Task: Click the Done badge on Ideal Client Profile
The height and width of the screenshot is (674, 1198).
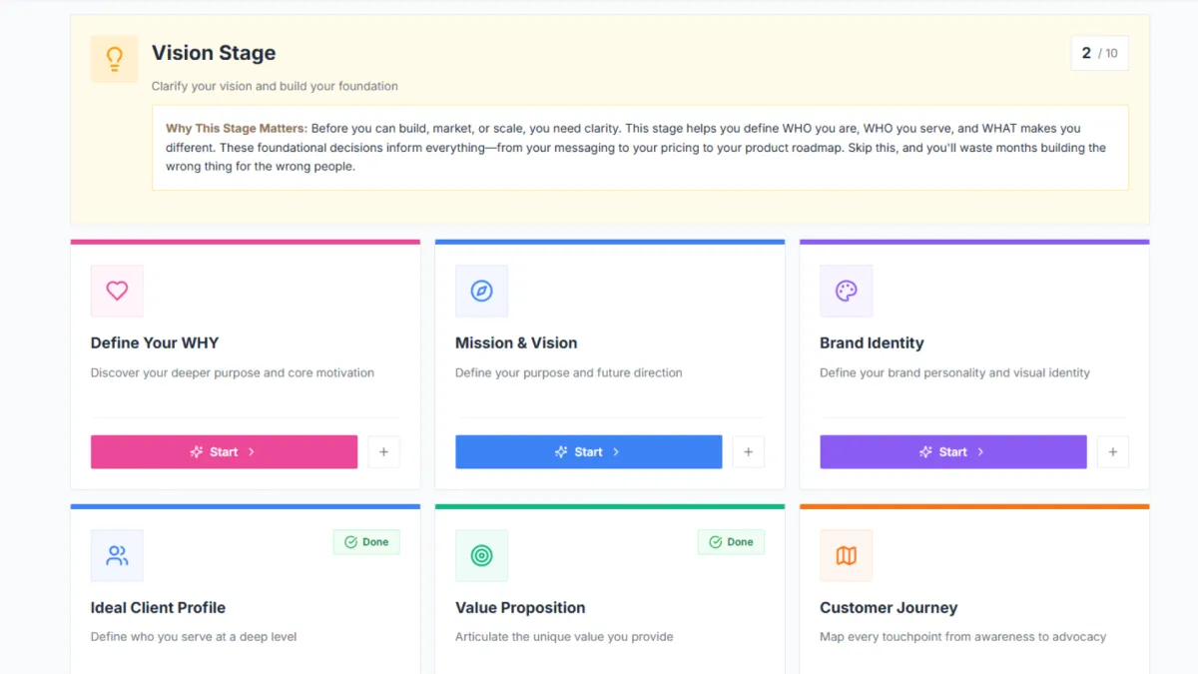Action: click(366, 542)
